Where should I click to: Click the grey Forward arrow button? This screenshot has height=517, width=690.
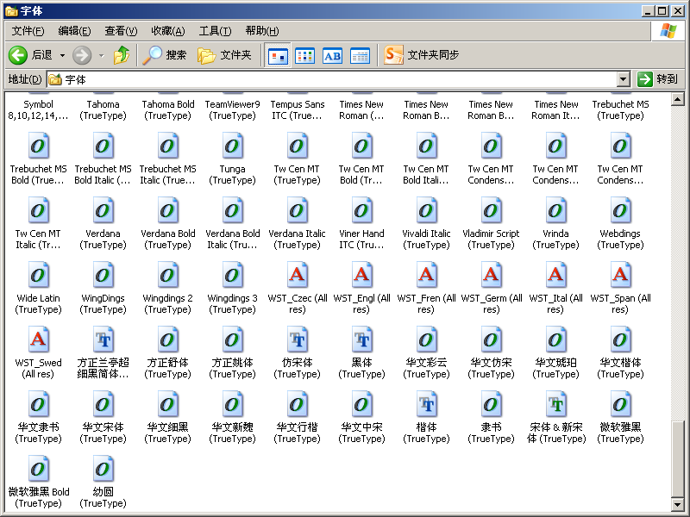pos(82,55)
